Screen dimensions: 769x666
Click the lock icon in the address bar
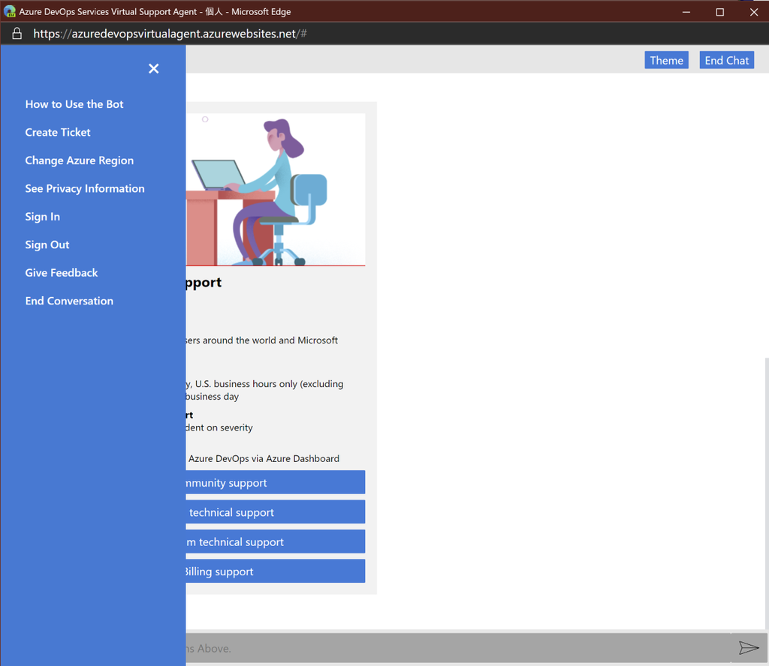17,33
